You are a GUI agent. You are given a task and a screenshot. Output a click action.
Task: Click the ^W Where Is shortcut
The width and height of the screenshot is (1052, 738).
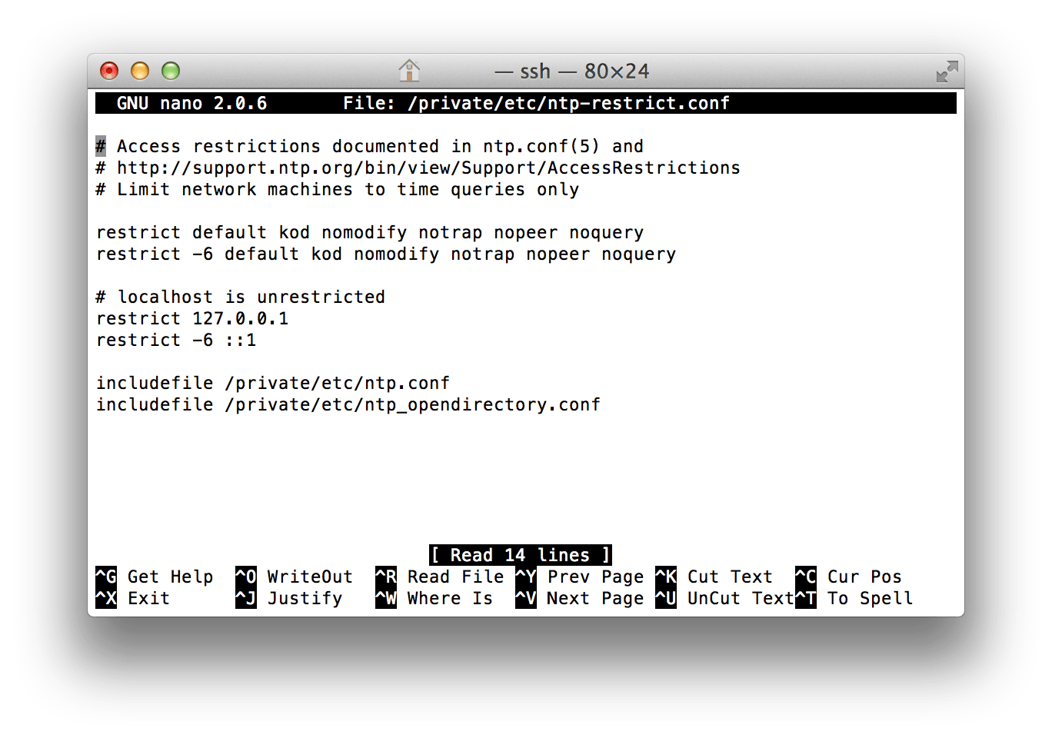[x=434, y=598]
